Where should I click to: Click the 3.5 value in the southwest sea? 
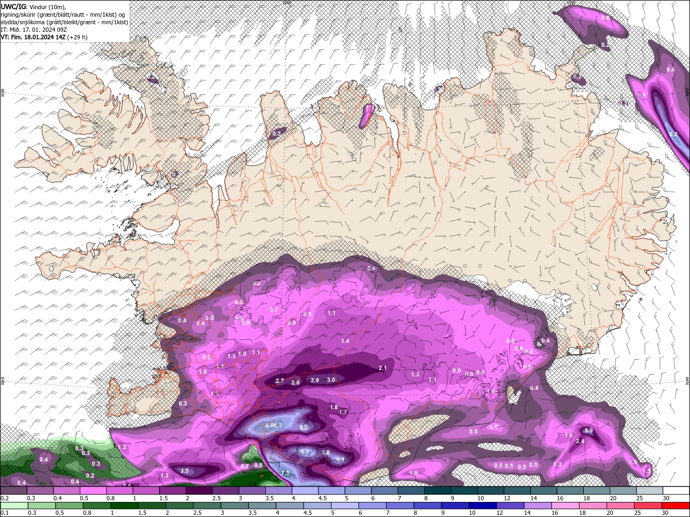tap(184, 471)
